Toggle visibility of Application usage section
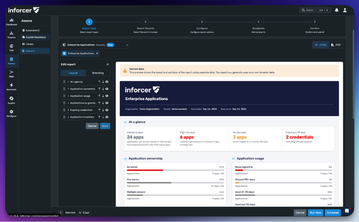This screenshot has height=222, width=359. pyautogui.click(x=107, y=96)
